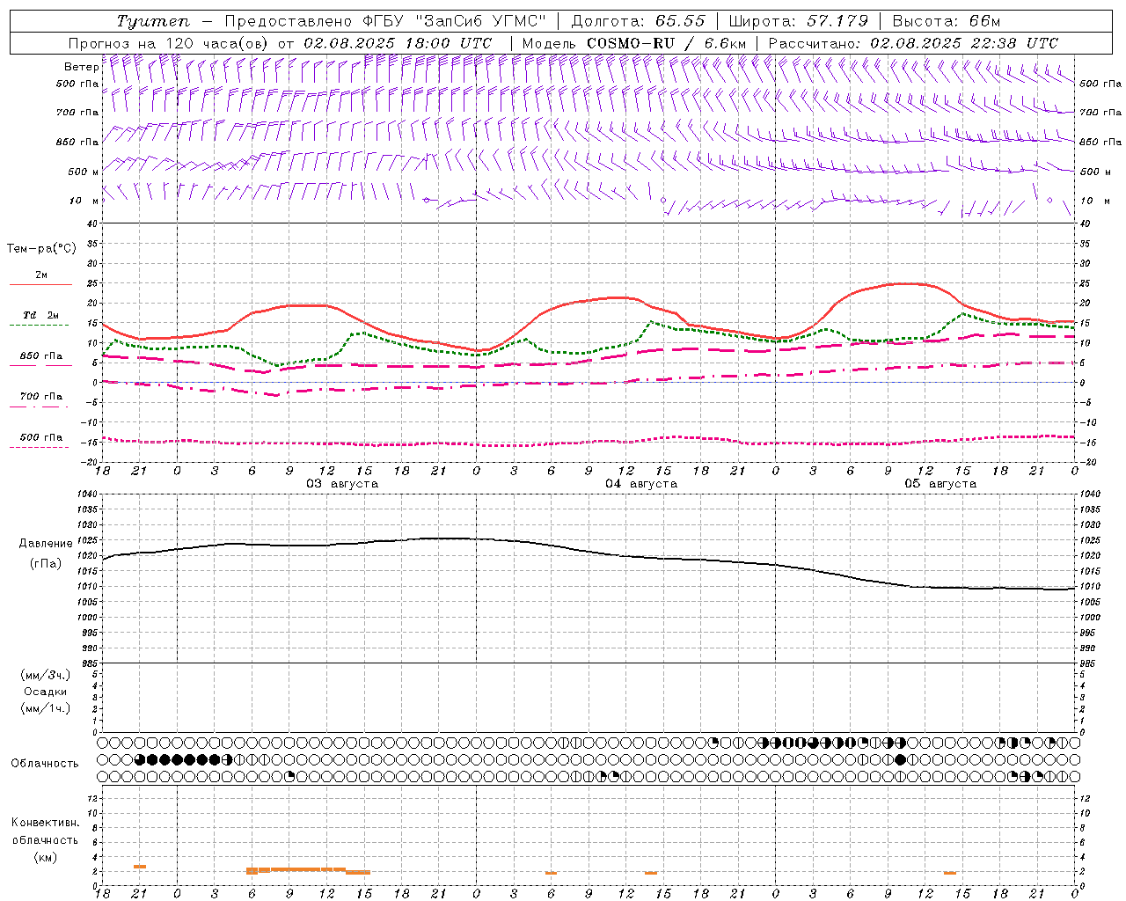Click the Давление pressure panel label

click(x=46, y=544)
